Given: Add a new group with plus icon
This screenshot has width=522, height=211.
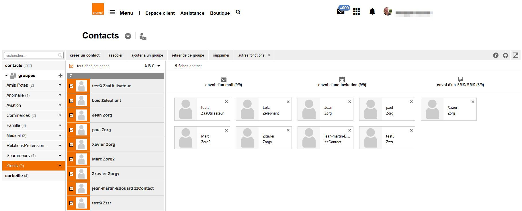Looking at the screenshot, I should 60,76.
